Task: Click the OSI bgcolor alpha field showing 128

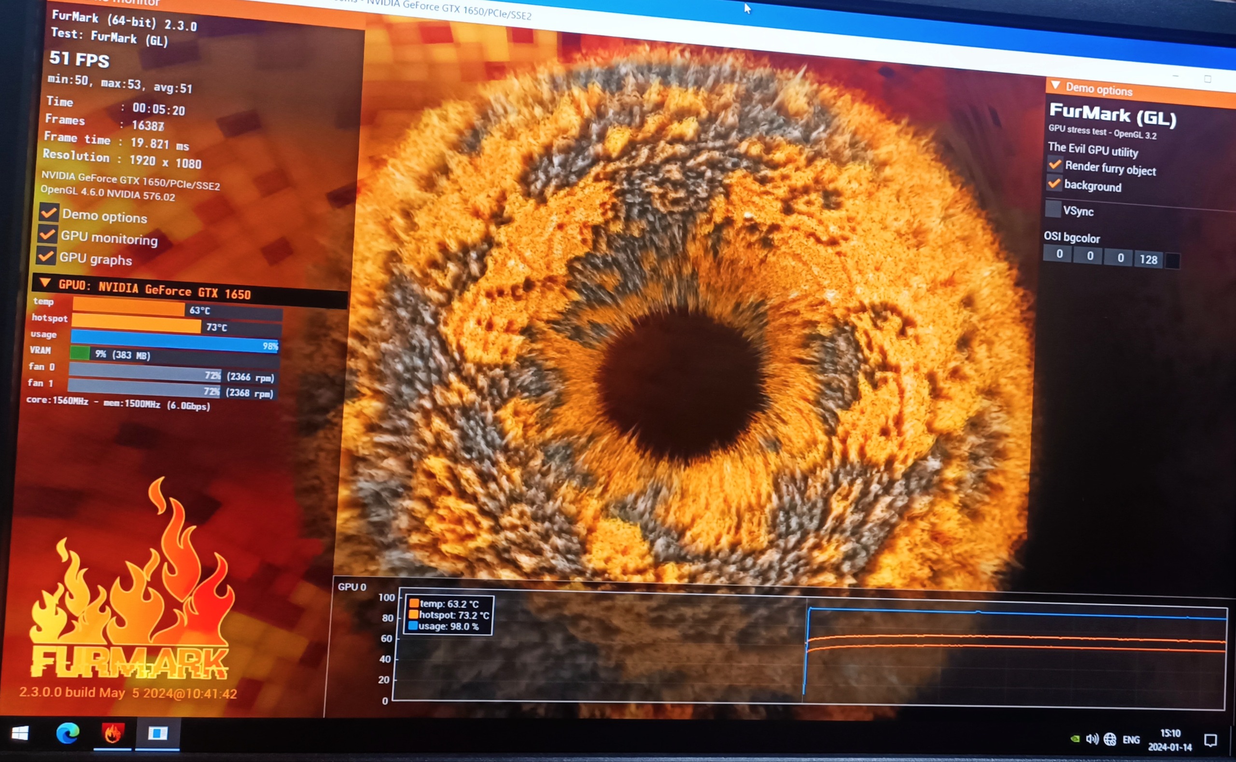Action: [1148, 259]
